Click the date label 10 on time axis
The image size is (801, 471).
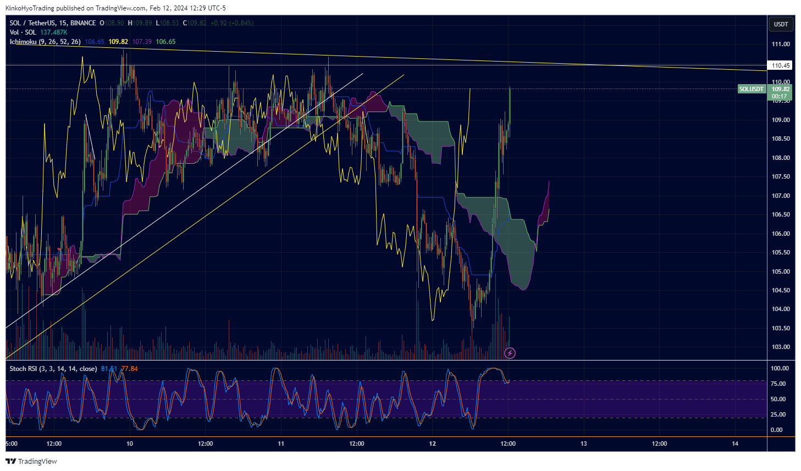tap(130, 444)
